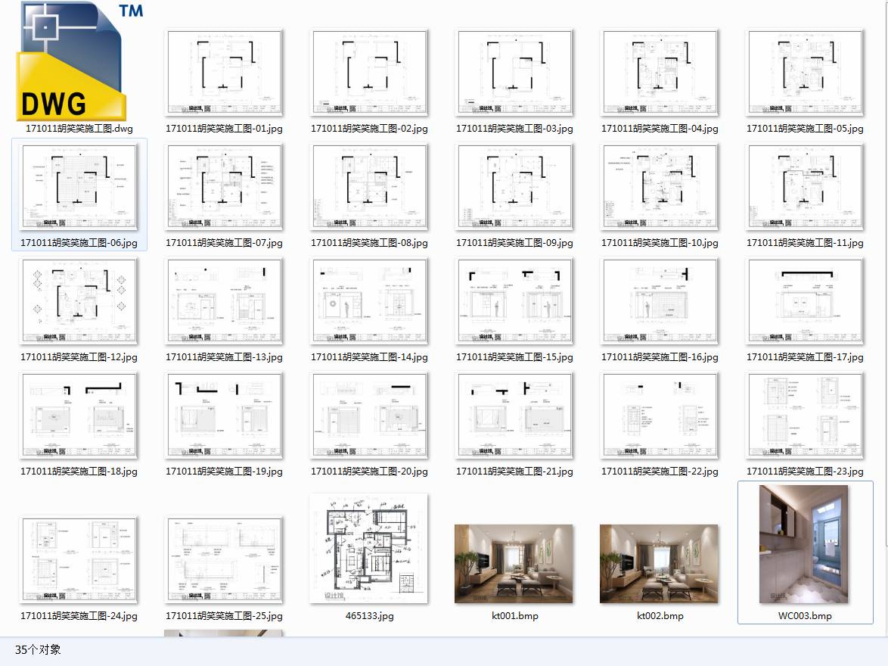Image resolution: width=888 pixels, height=666 pixels.
Task: Select thumbnail 171011胡笑笑施工图-05.jpg
Action: click(x=805, y=73)
